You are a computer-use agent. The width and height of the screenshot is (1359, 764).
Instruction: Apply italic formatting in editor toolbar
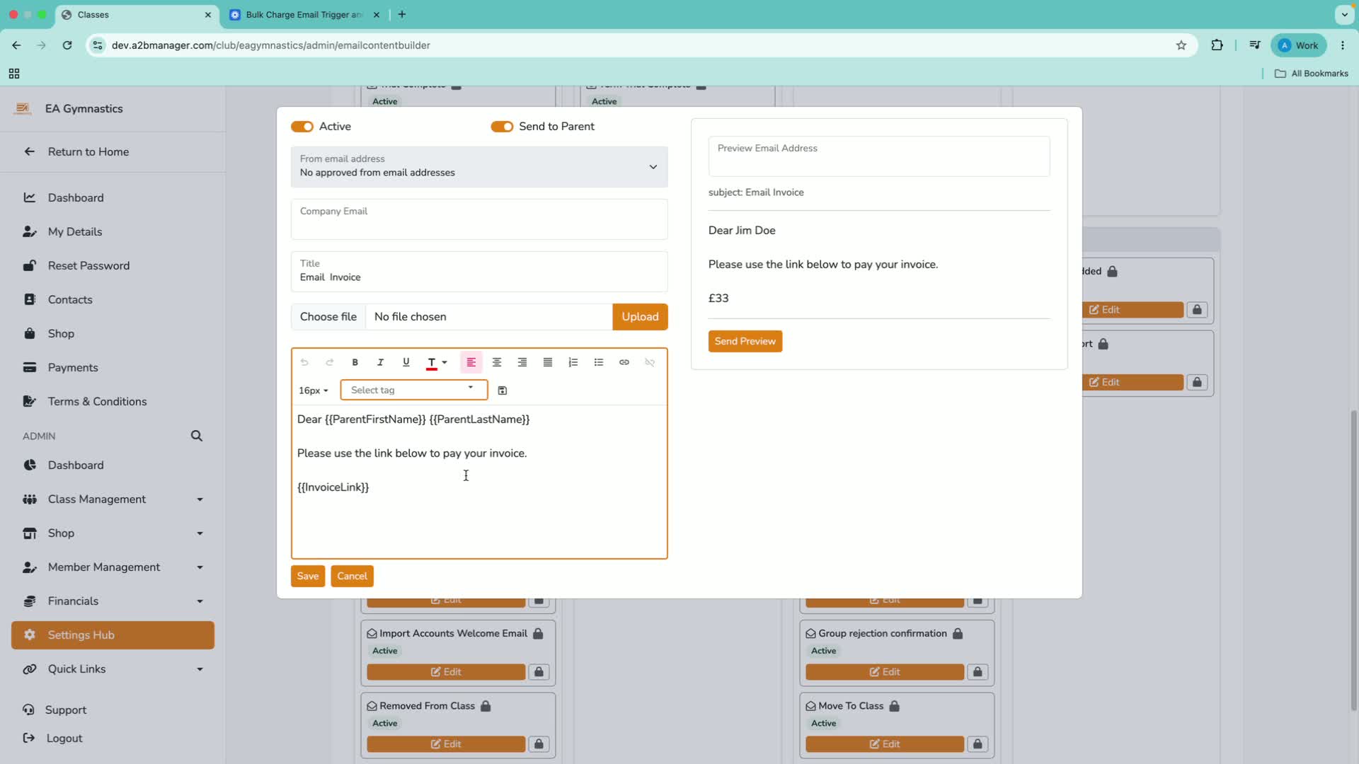[x=380, y=362]
